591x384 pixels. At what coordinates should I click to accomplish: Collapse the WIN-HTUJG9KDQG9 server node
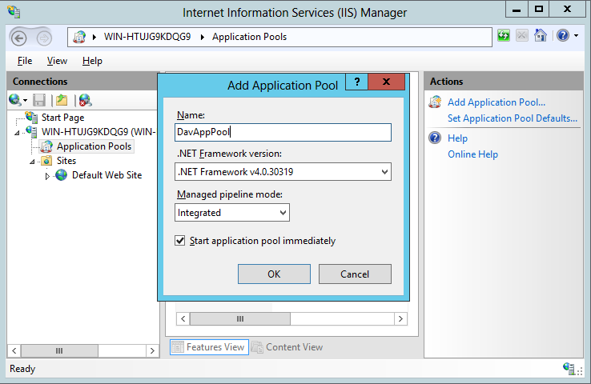click(17, 133)
